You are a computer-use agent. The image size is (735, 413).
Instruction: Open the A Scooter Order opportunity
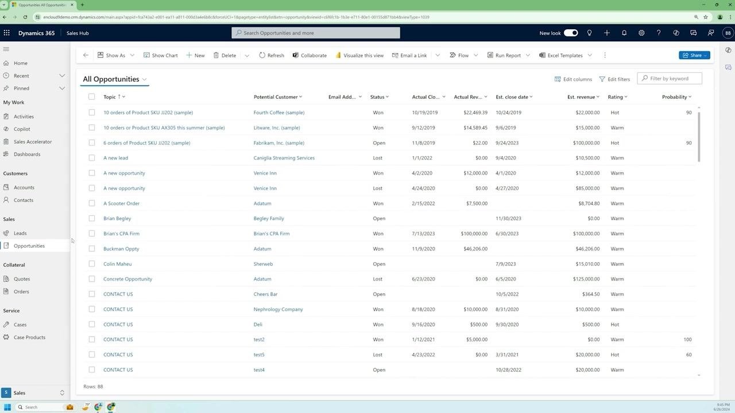pos(121,203)
